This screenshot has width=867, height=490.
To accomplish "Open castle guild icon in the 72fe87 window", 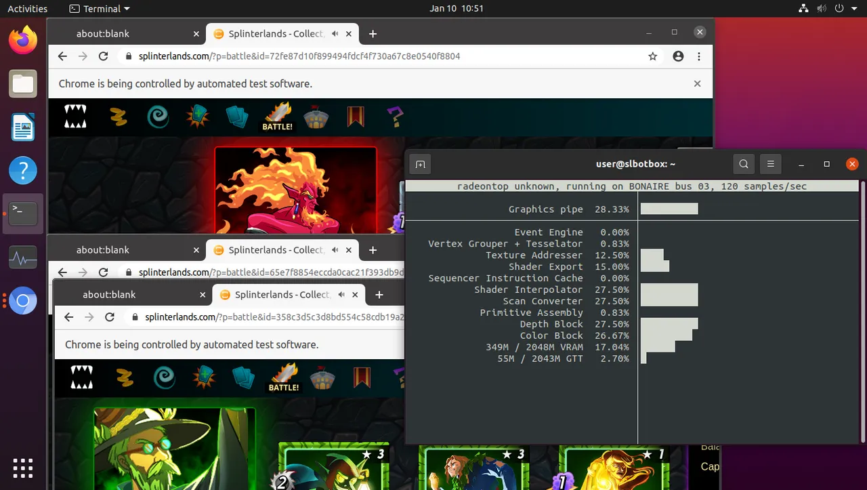I will pos(316,117).
